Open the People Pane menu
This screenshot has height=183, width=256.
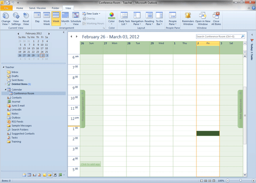click(x=172, y=19)
